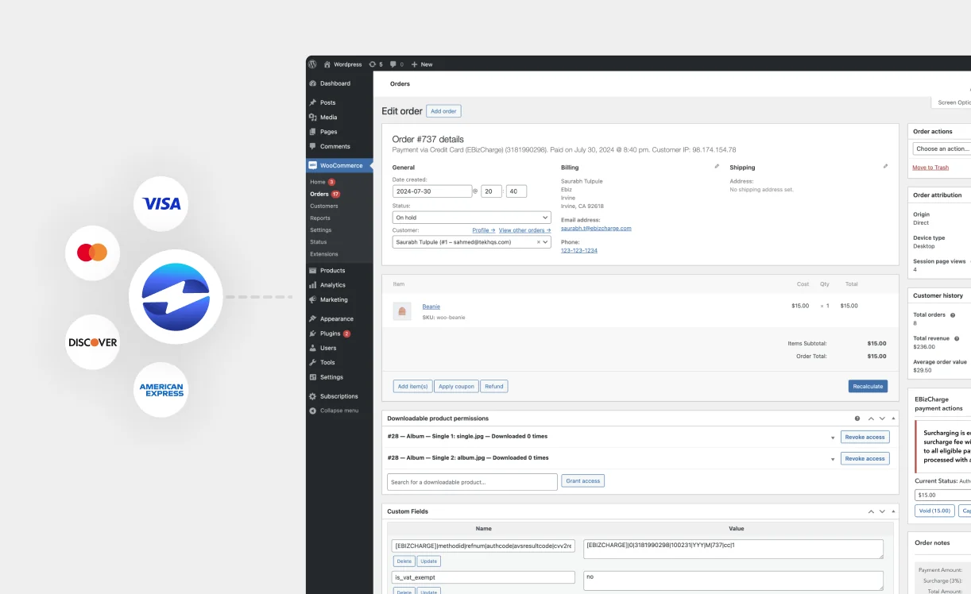Move Downloadable product permissions panel down
This screenshot has height=594, width=971.
882,418
